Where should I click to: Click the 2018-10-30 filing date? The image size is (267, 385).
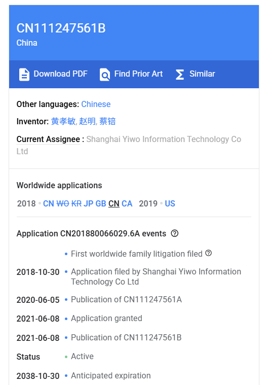38,272
